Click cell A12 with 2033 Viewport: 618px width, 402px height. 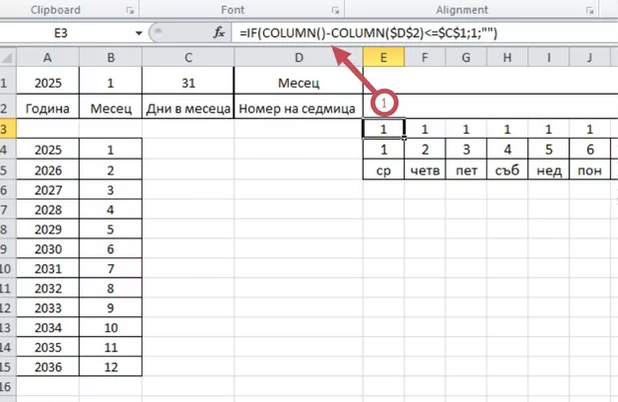coord(48,307)
